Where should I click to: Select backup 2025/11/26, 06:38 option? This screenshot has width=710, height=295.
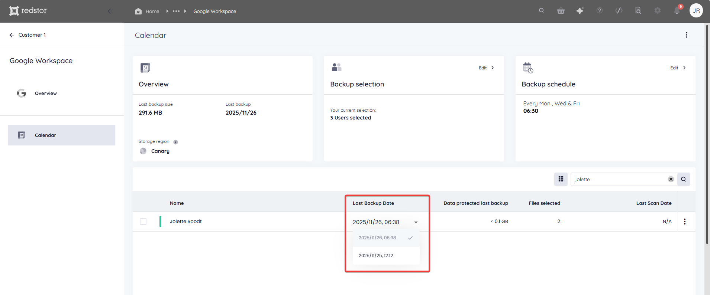386,238
